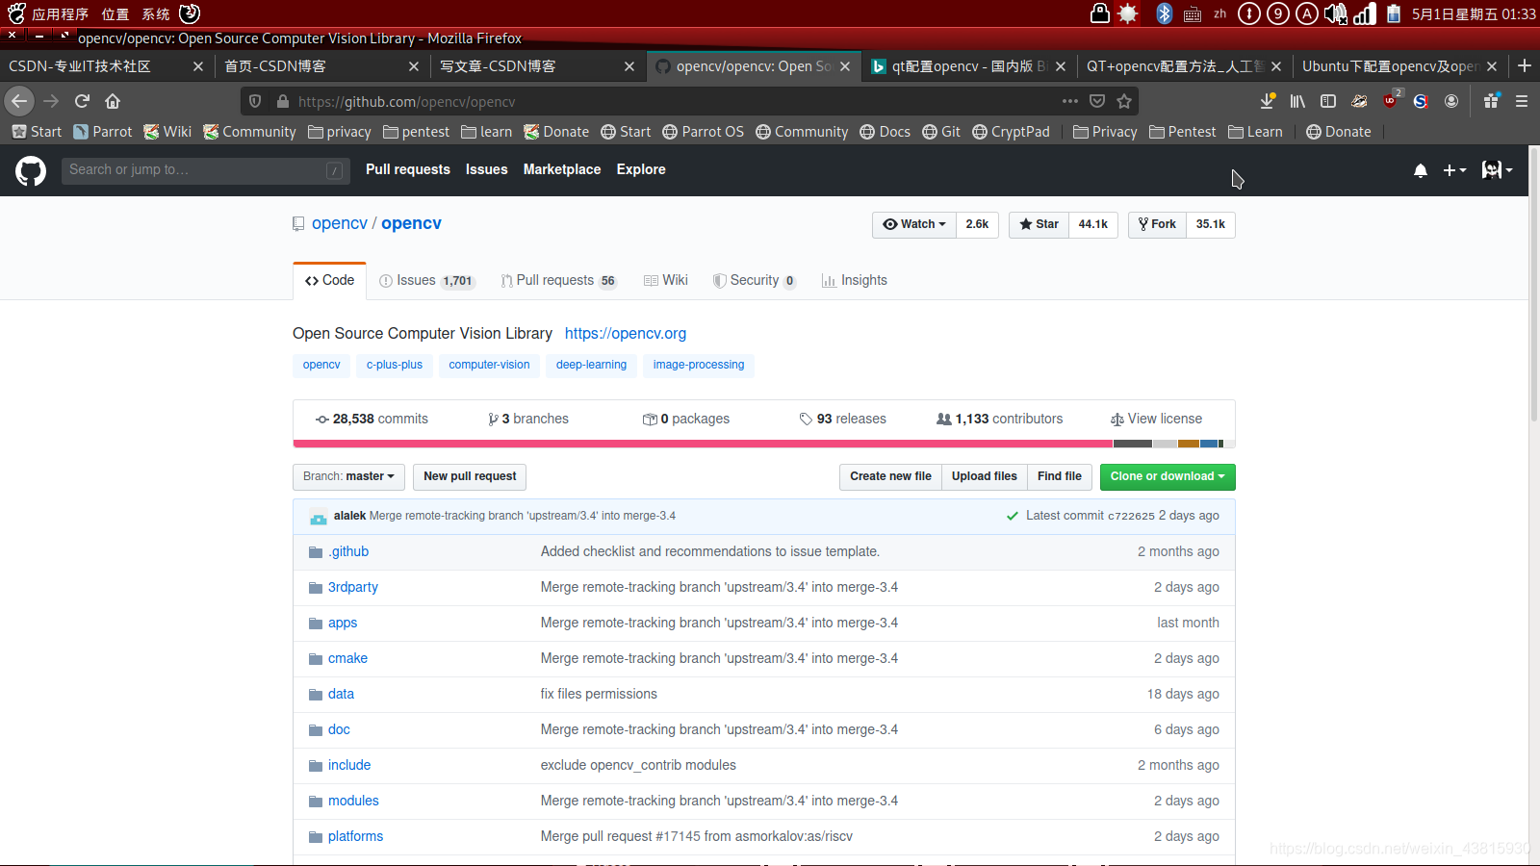View 93 releases link

click(842, 419)
